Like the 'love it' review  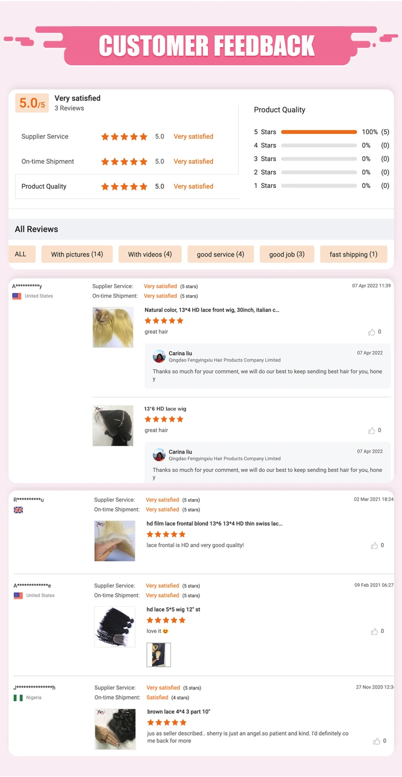click(x=374, y=631)
